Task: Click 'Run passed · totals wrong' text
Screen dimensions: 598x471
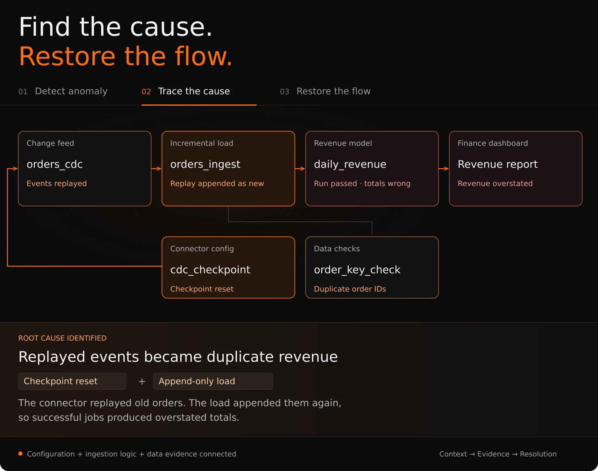Action: pyautogui.click(x=362, y=183)
